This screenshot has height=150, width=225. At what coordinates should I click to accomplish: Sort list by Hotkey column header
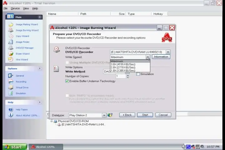point(159,14)
